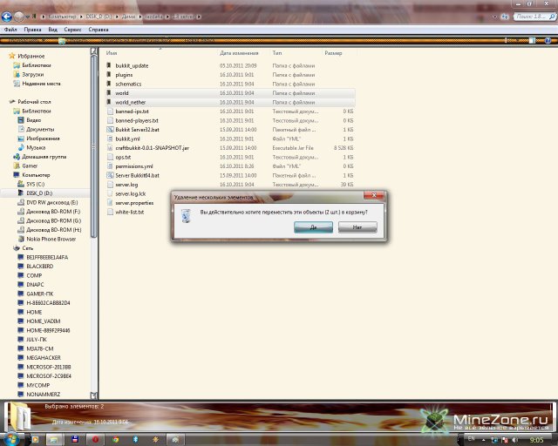Collapse the Сеть network tree node
Image resolution: width=558 pixels, height=446 pixels.
click(x=8, y=248)
